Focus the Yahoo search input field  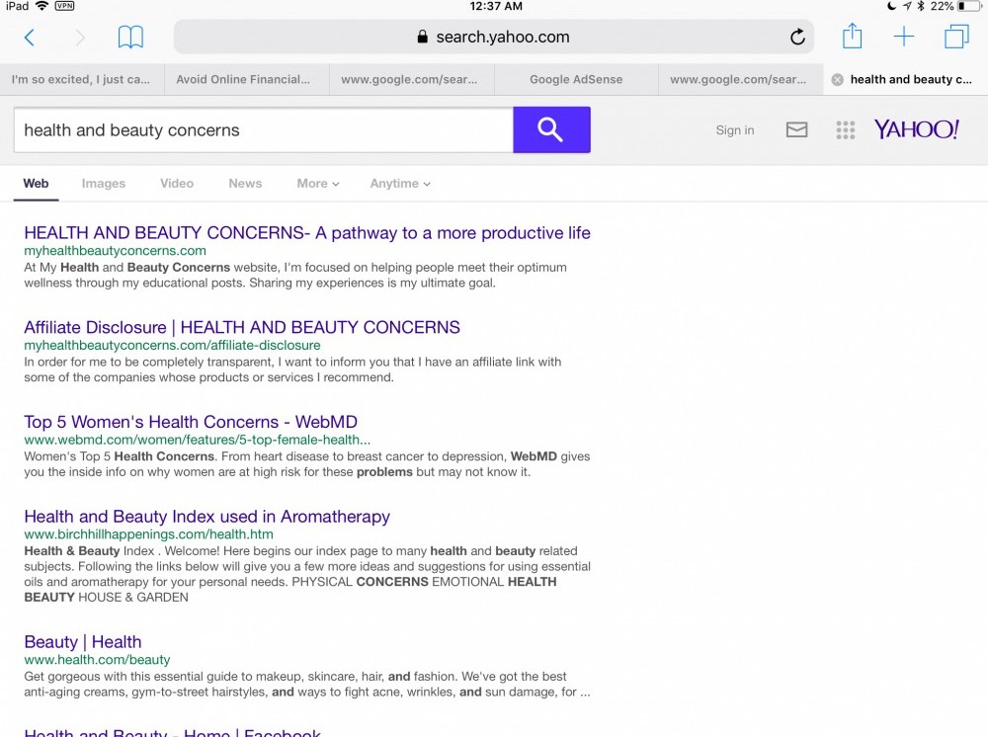click(x=264, y=129)
